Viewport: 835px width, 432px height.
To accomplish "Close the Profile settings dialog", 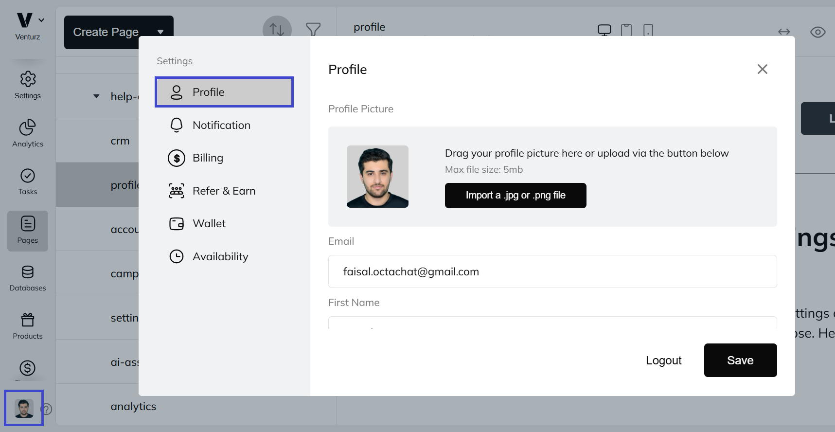I will [x=763, y=69].
